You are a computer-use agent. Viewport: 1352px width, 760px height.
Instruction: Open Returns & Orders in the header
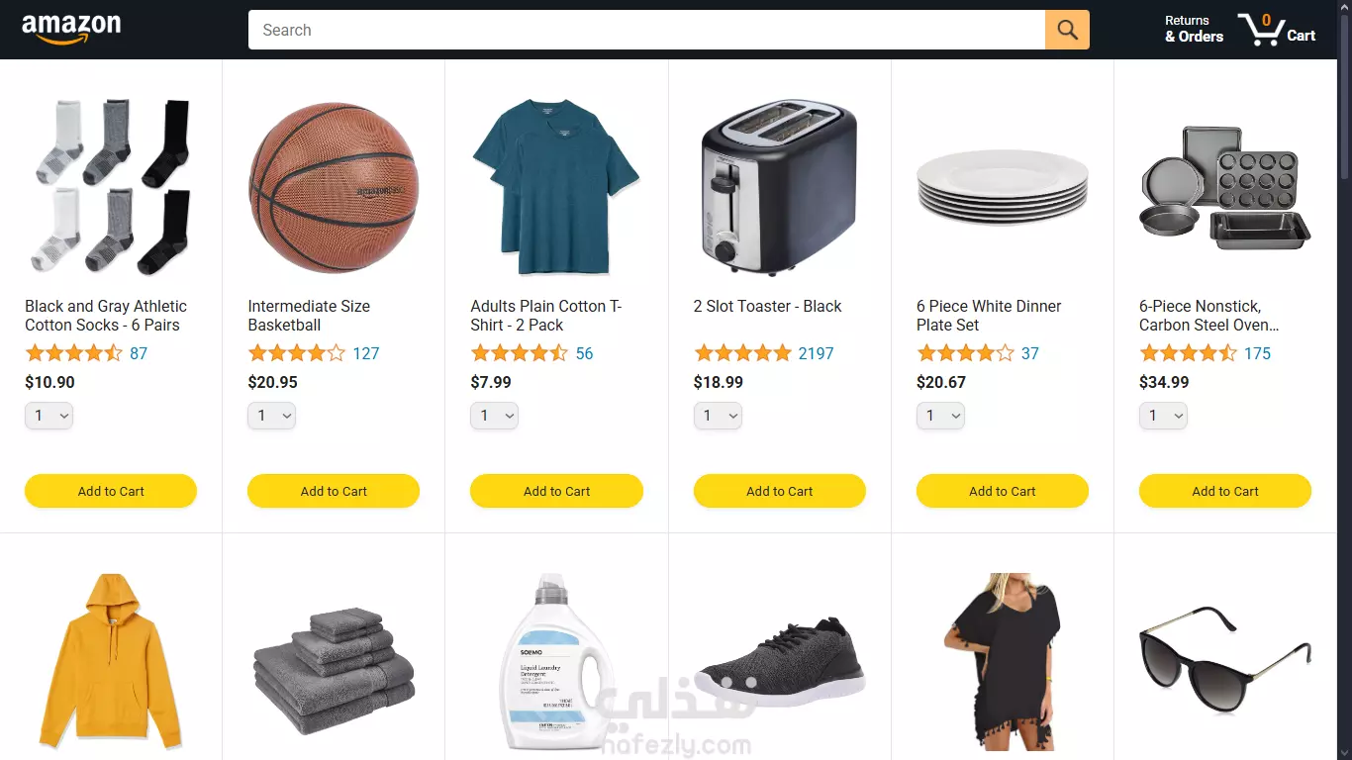click(x=1194, y=29)
